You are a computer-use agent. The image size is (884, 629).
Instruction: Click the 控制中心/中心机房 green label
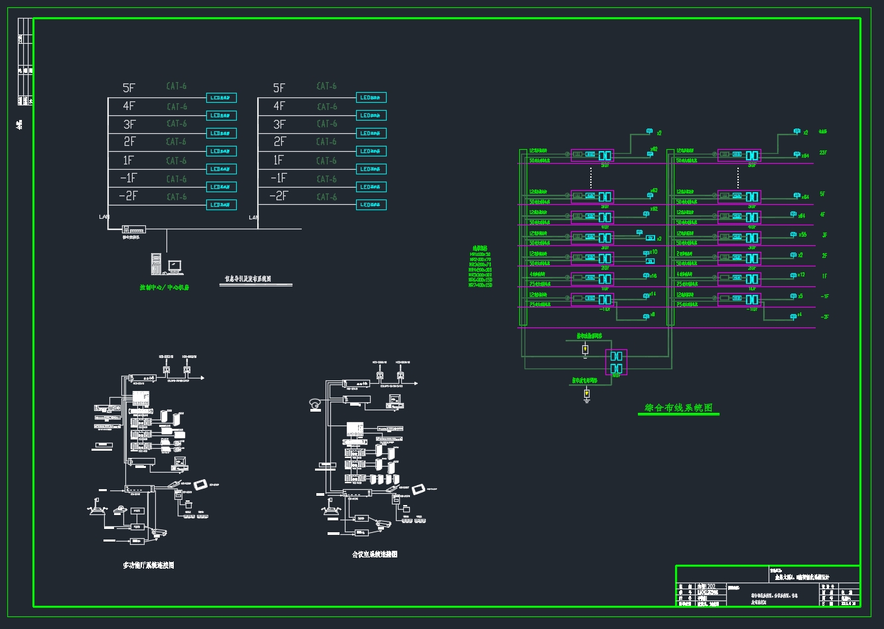(164, 288)
